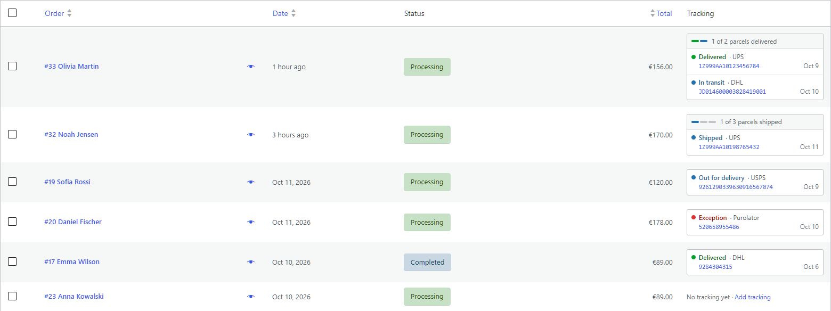This screenshot has height=311, width=831.
Task: Select checkbox for order #20 Daniel Fischer
Action: click(x=12, y=222)
